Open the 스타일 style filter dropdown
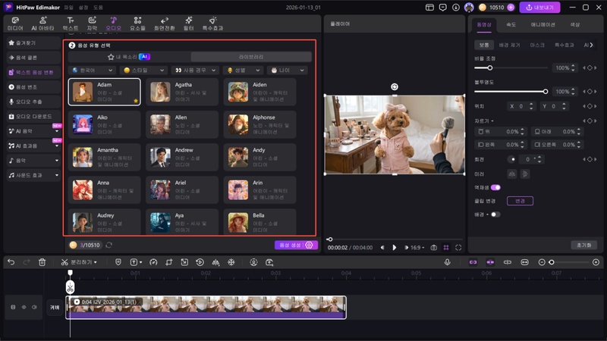This screenshot has width=607, height=341. pyautogui.click(x=143, y=70)
